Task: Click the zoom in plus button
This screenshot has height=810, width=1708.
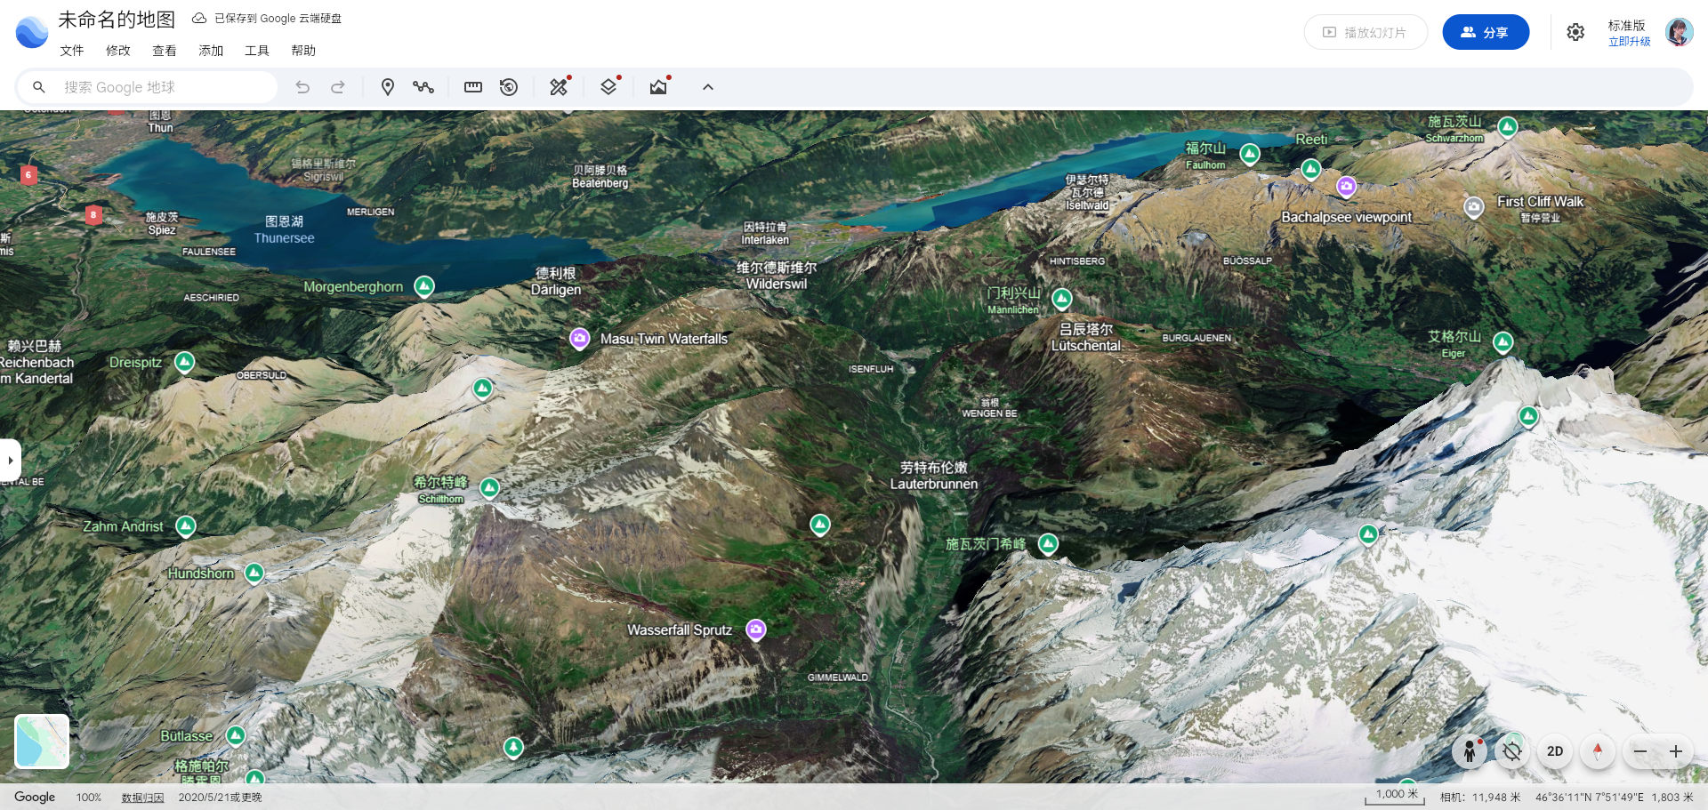Action: (1676, 752)
